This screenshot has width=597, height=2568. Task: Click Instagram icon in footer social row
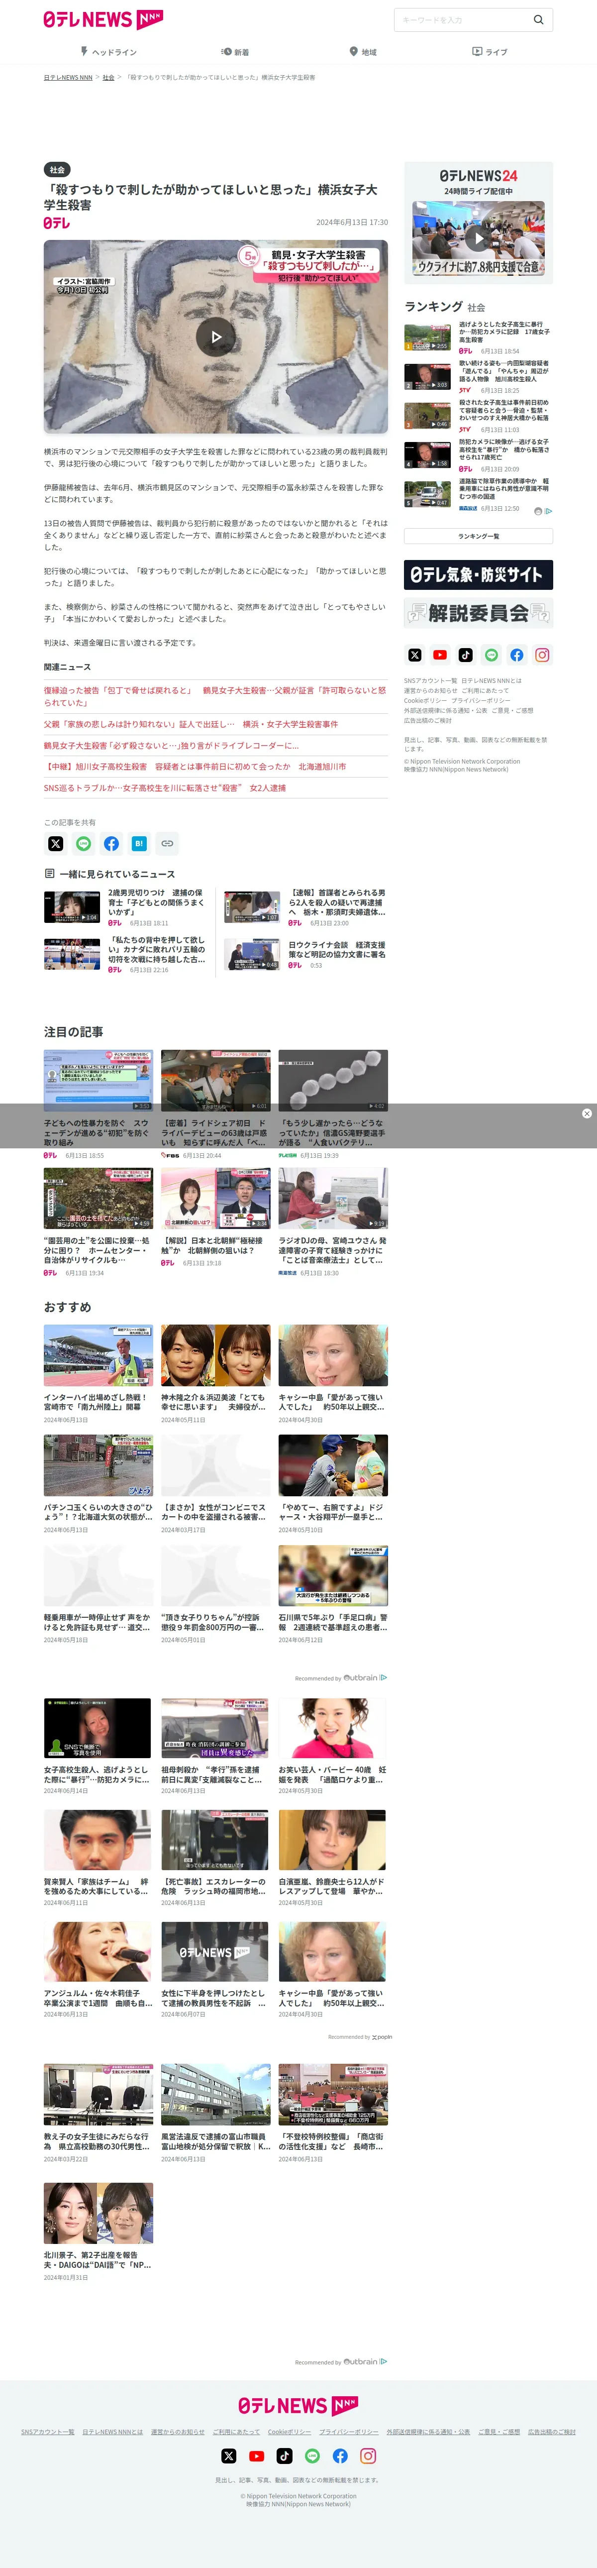point(368,2456)
